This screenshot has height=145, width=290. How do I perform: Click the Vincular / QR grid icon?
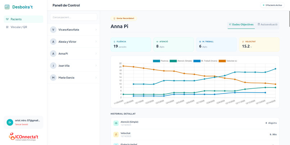coord(7,27)
